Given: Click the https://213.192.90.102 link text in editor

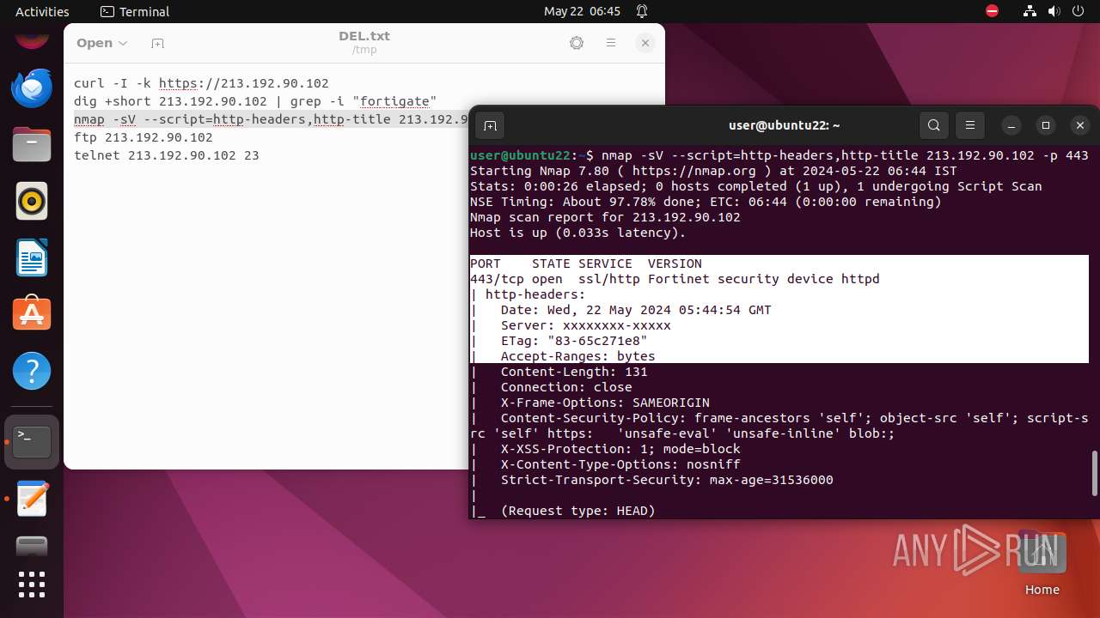Looking at the screenshot, I should pos(244,83).
